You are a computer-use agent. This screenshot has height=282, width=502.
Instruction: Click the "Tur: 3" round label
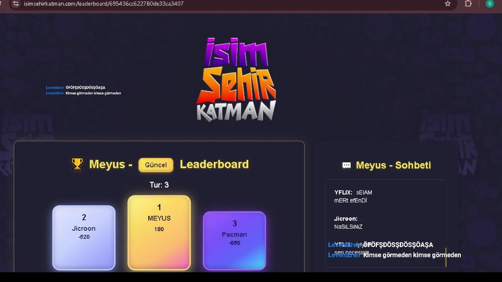pos(159,185)
